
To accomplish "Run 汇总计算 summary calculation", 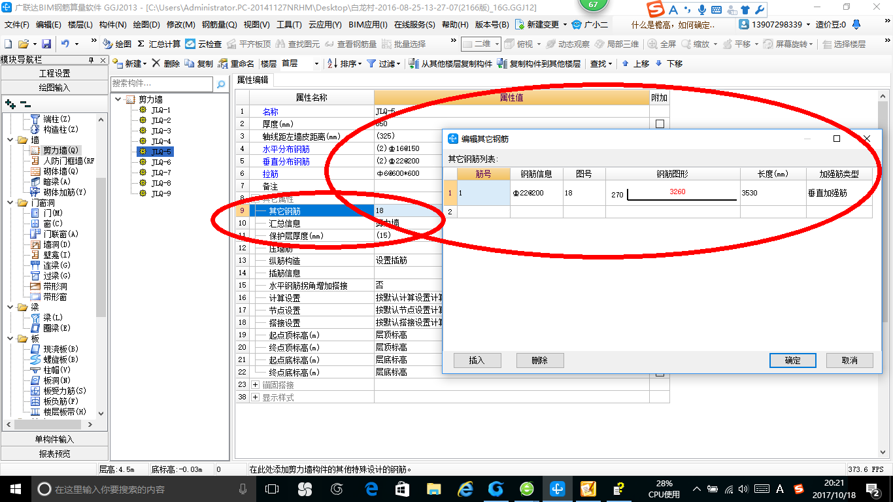I will 159,44.
